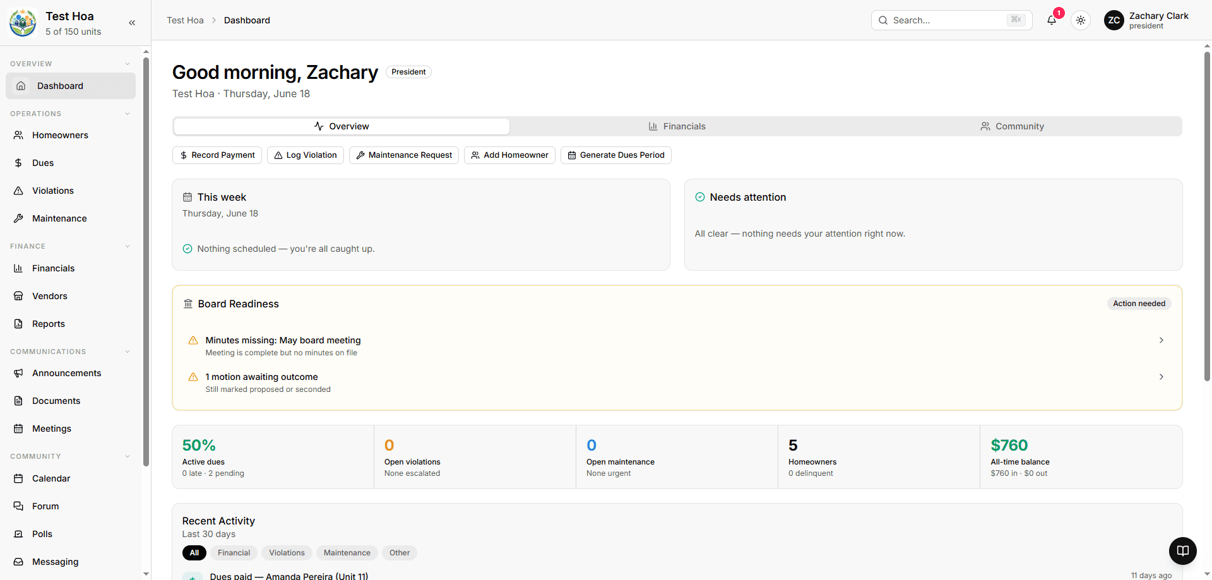Toggle light/dark theme sun icon
Viewport: 1212px width, 580px height.
click(x=1081, y=20)
